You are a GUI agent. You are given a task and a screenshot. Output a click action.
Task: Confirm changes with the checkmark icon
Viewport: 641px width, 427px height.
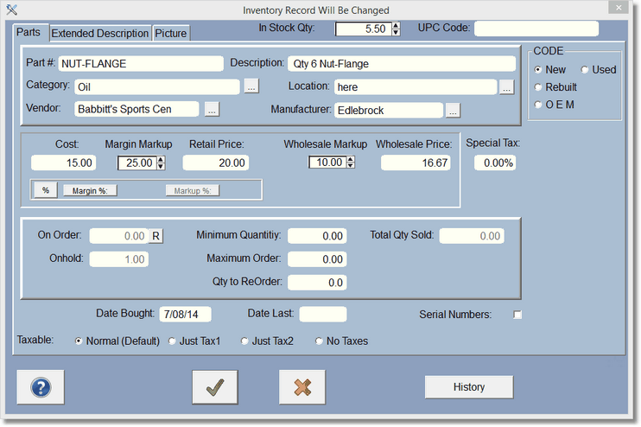tap(215, 387)
